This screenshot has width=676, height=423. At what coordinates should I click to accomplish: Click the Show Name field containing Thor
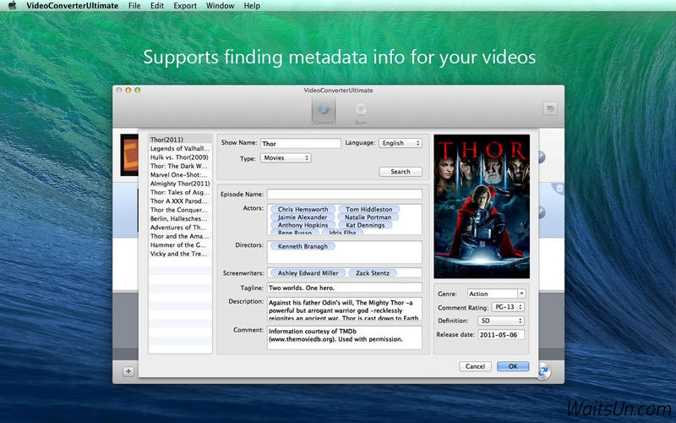[x=301, y=143]
